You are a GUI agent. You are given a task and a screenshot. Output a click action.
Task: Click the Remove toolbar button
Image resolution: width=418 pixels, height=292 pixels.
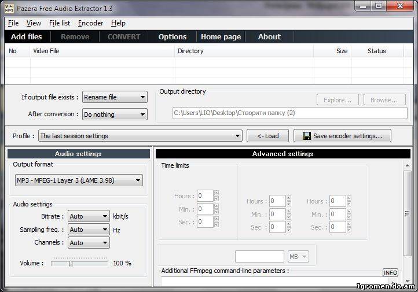(x=75, y=37)
